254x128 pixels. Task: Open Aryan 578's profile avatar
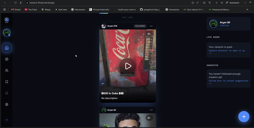pyautogui.click(x=104, y=26)
